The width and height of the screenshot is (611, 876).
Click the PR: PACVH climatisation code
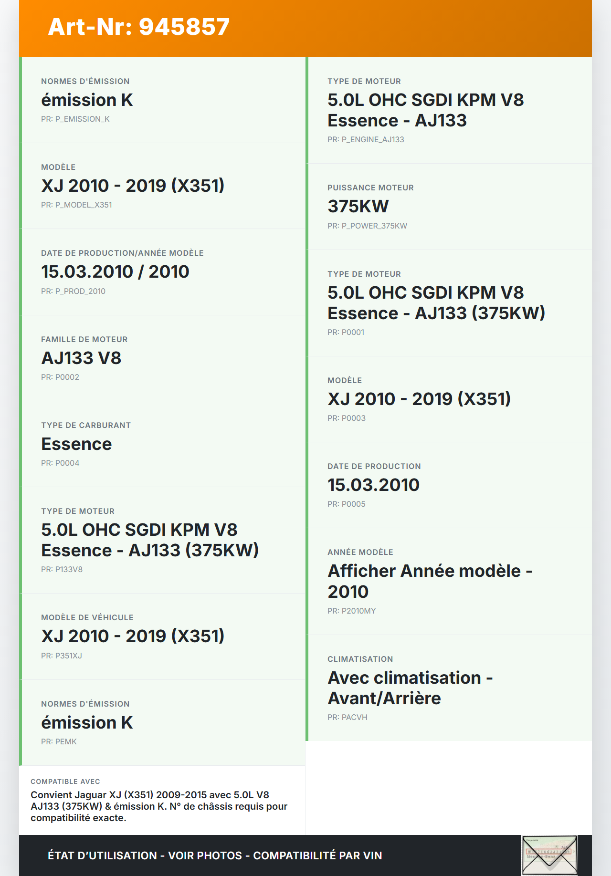(348, 717)
